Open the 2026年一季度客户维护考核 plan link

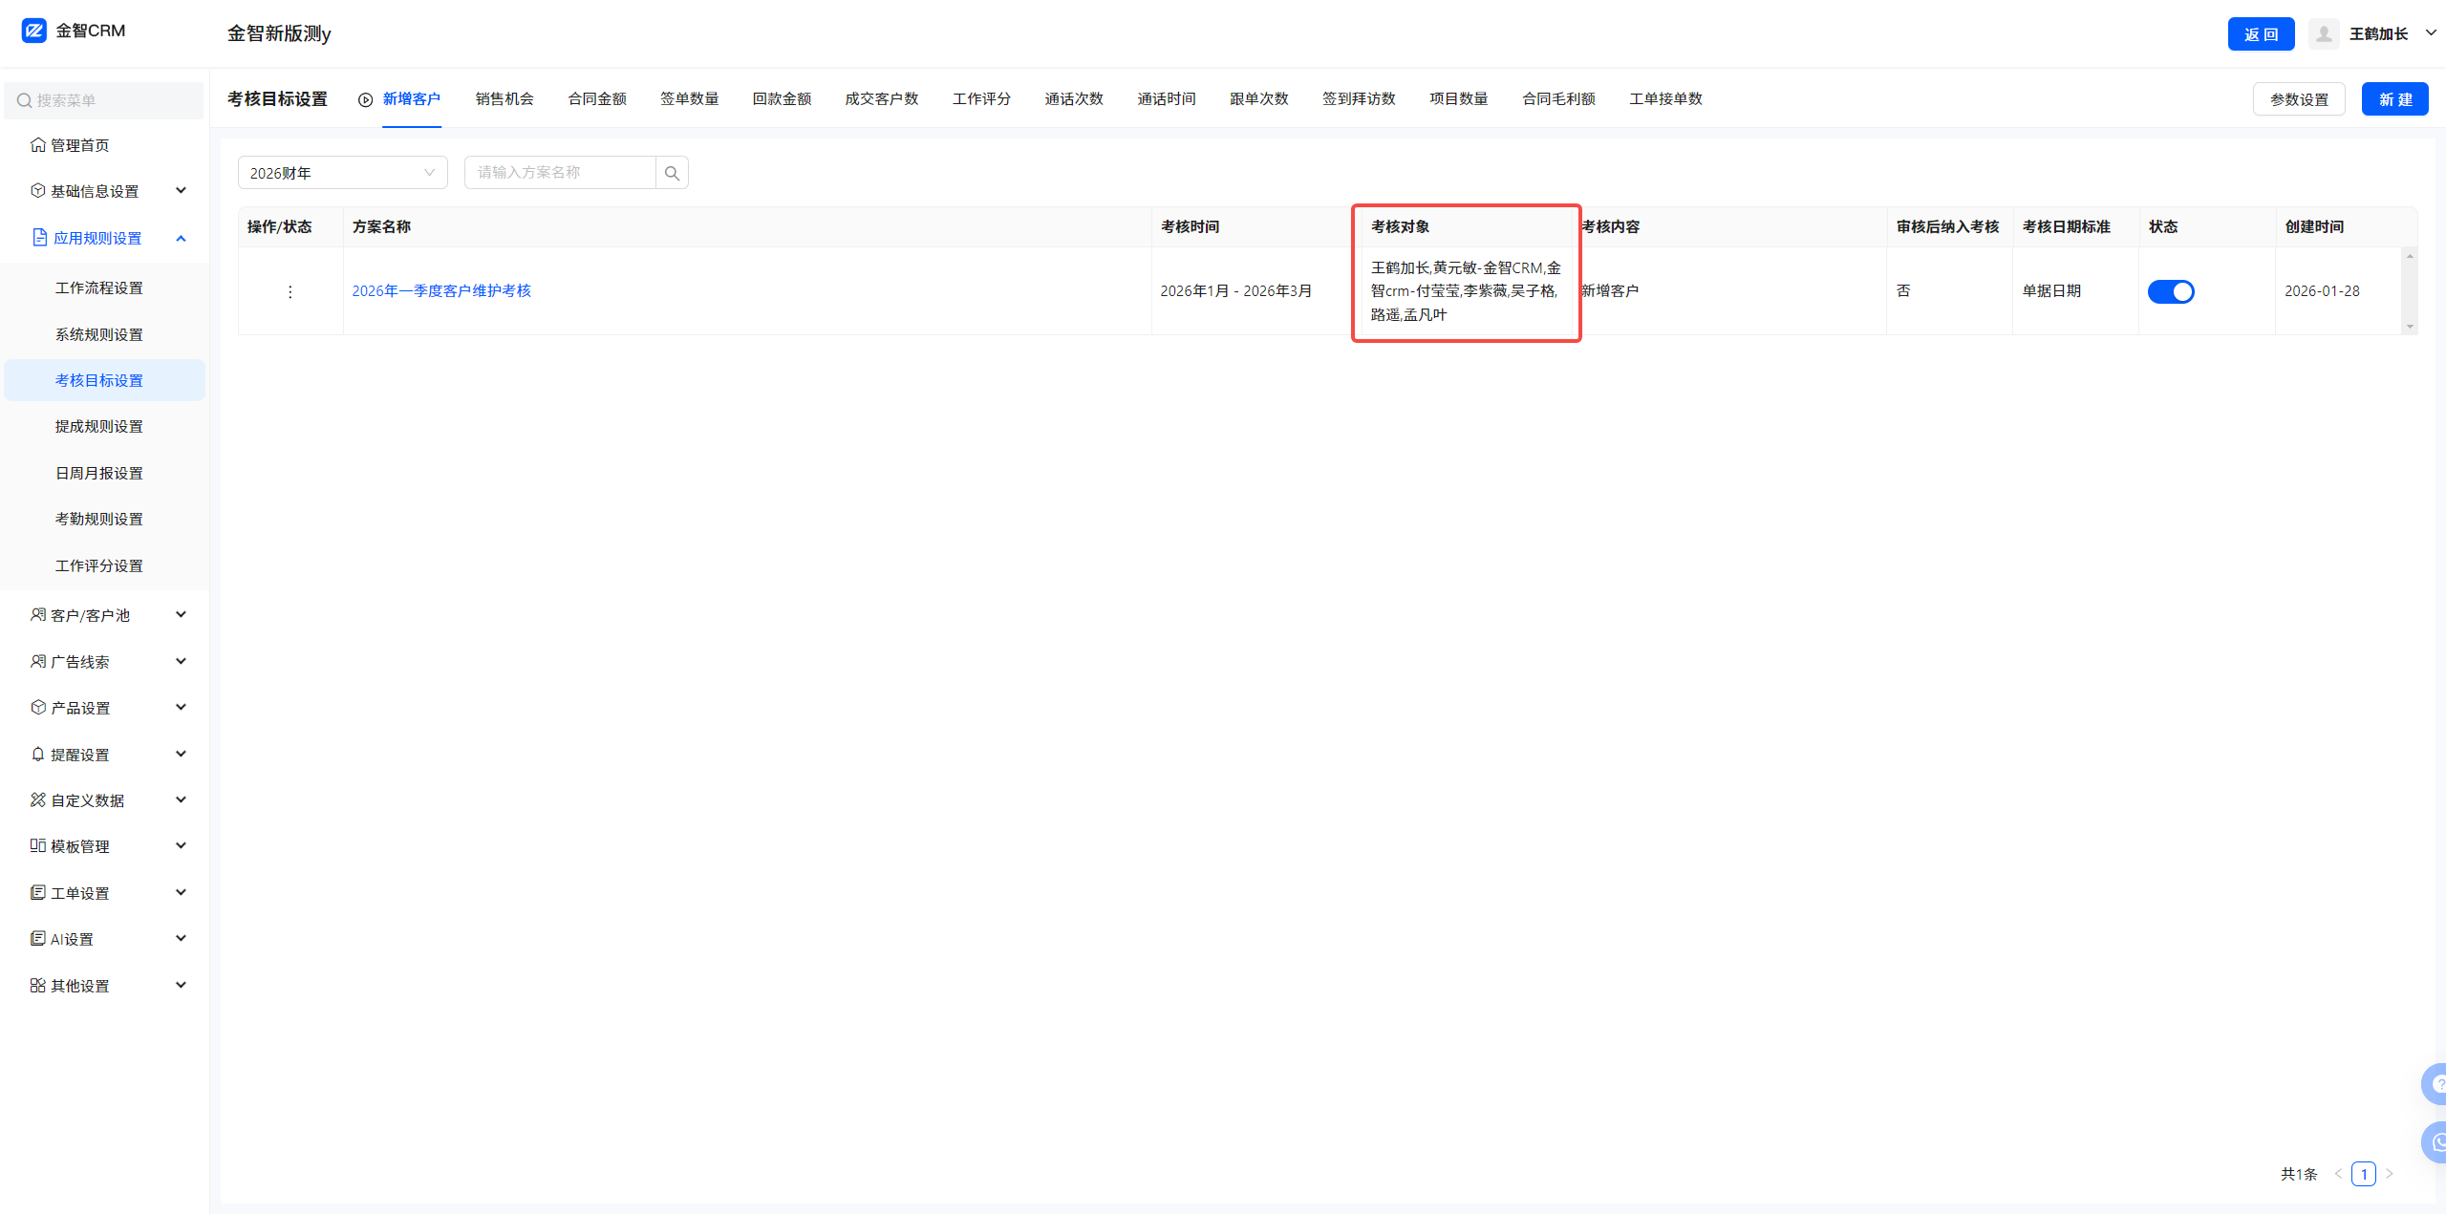click(441, 291)
